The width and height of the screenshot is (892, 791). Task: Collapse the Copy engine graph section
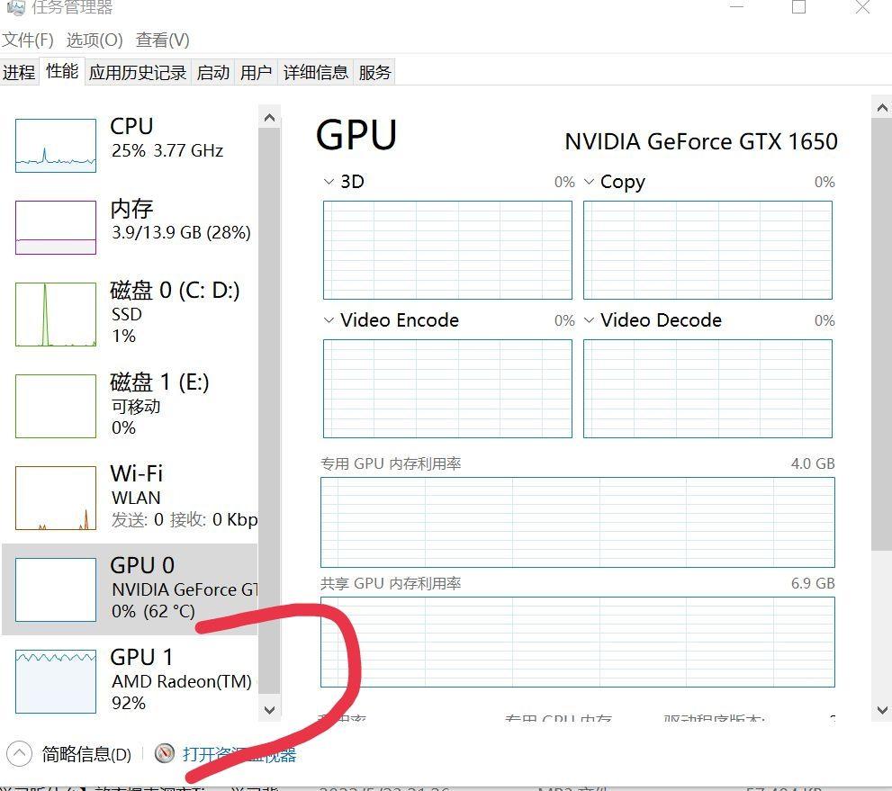coord(590,182)
